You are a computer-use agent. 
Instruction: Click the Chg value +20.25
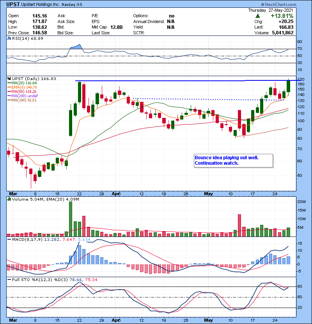tap(286, 21)
